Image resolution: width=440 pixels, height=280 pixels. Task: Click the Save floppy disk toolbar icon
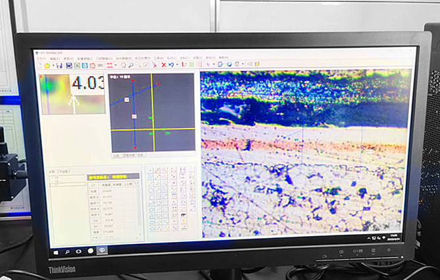click(59, 66)
